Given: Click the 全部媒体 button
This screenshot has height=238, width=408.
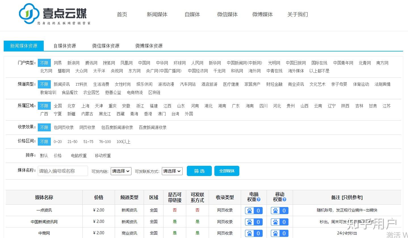Looking at the screenshot, I should pos(227,171).
